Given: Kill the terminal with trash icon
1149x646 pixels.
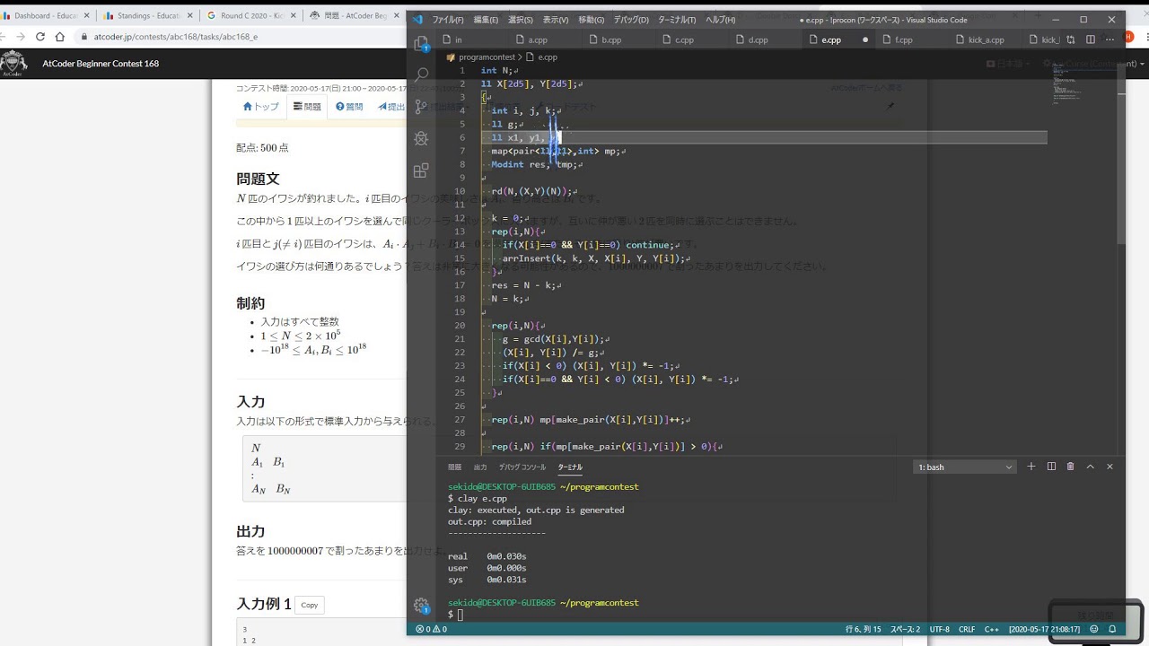Looking at the screenshot, I should pyautogui.click(x=1070, y=467).
